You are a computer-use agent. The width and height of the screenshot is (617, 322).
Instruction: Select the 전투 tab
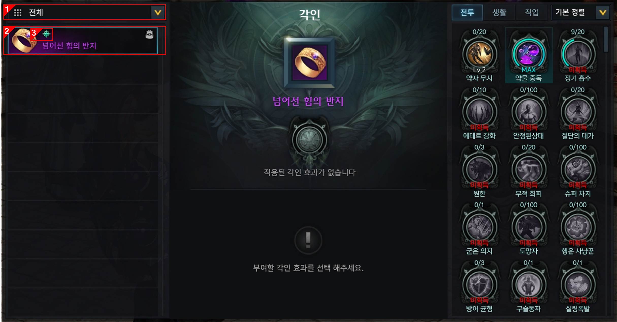(467, 12)
